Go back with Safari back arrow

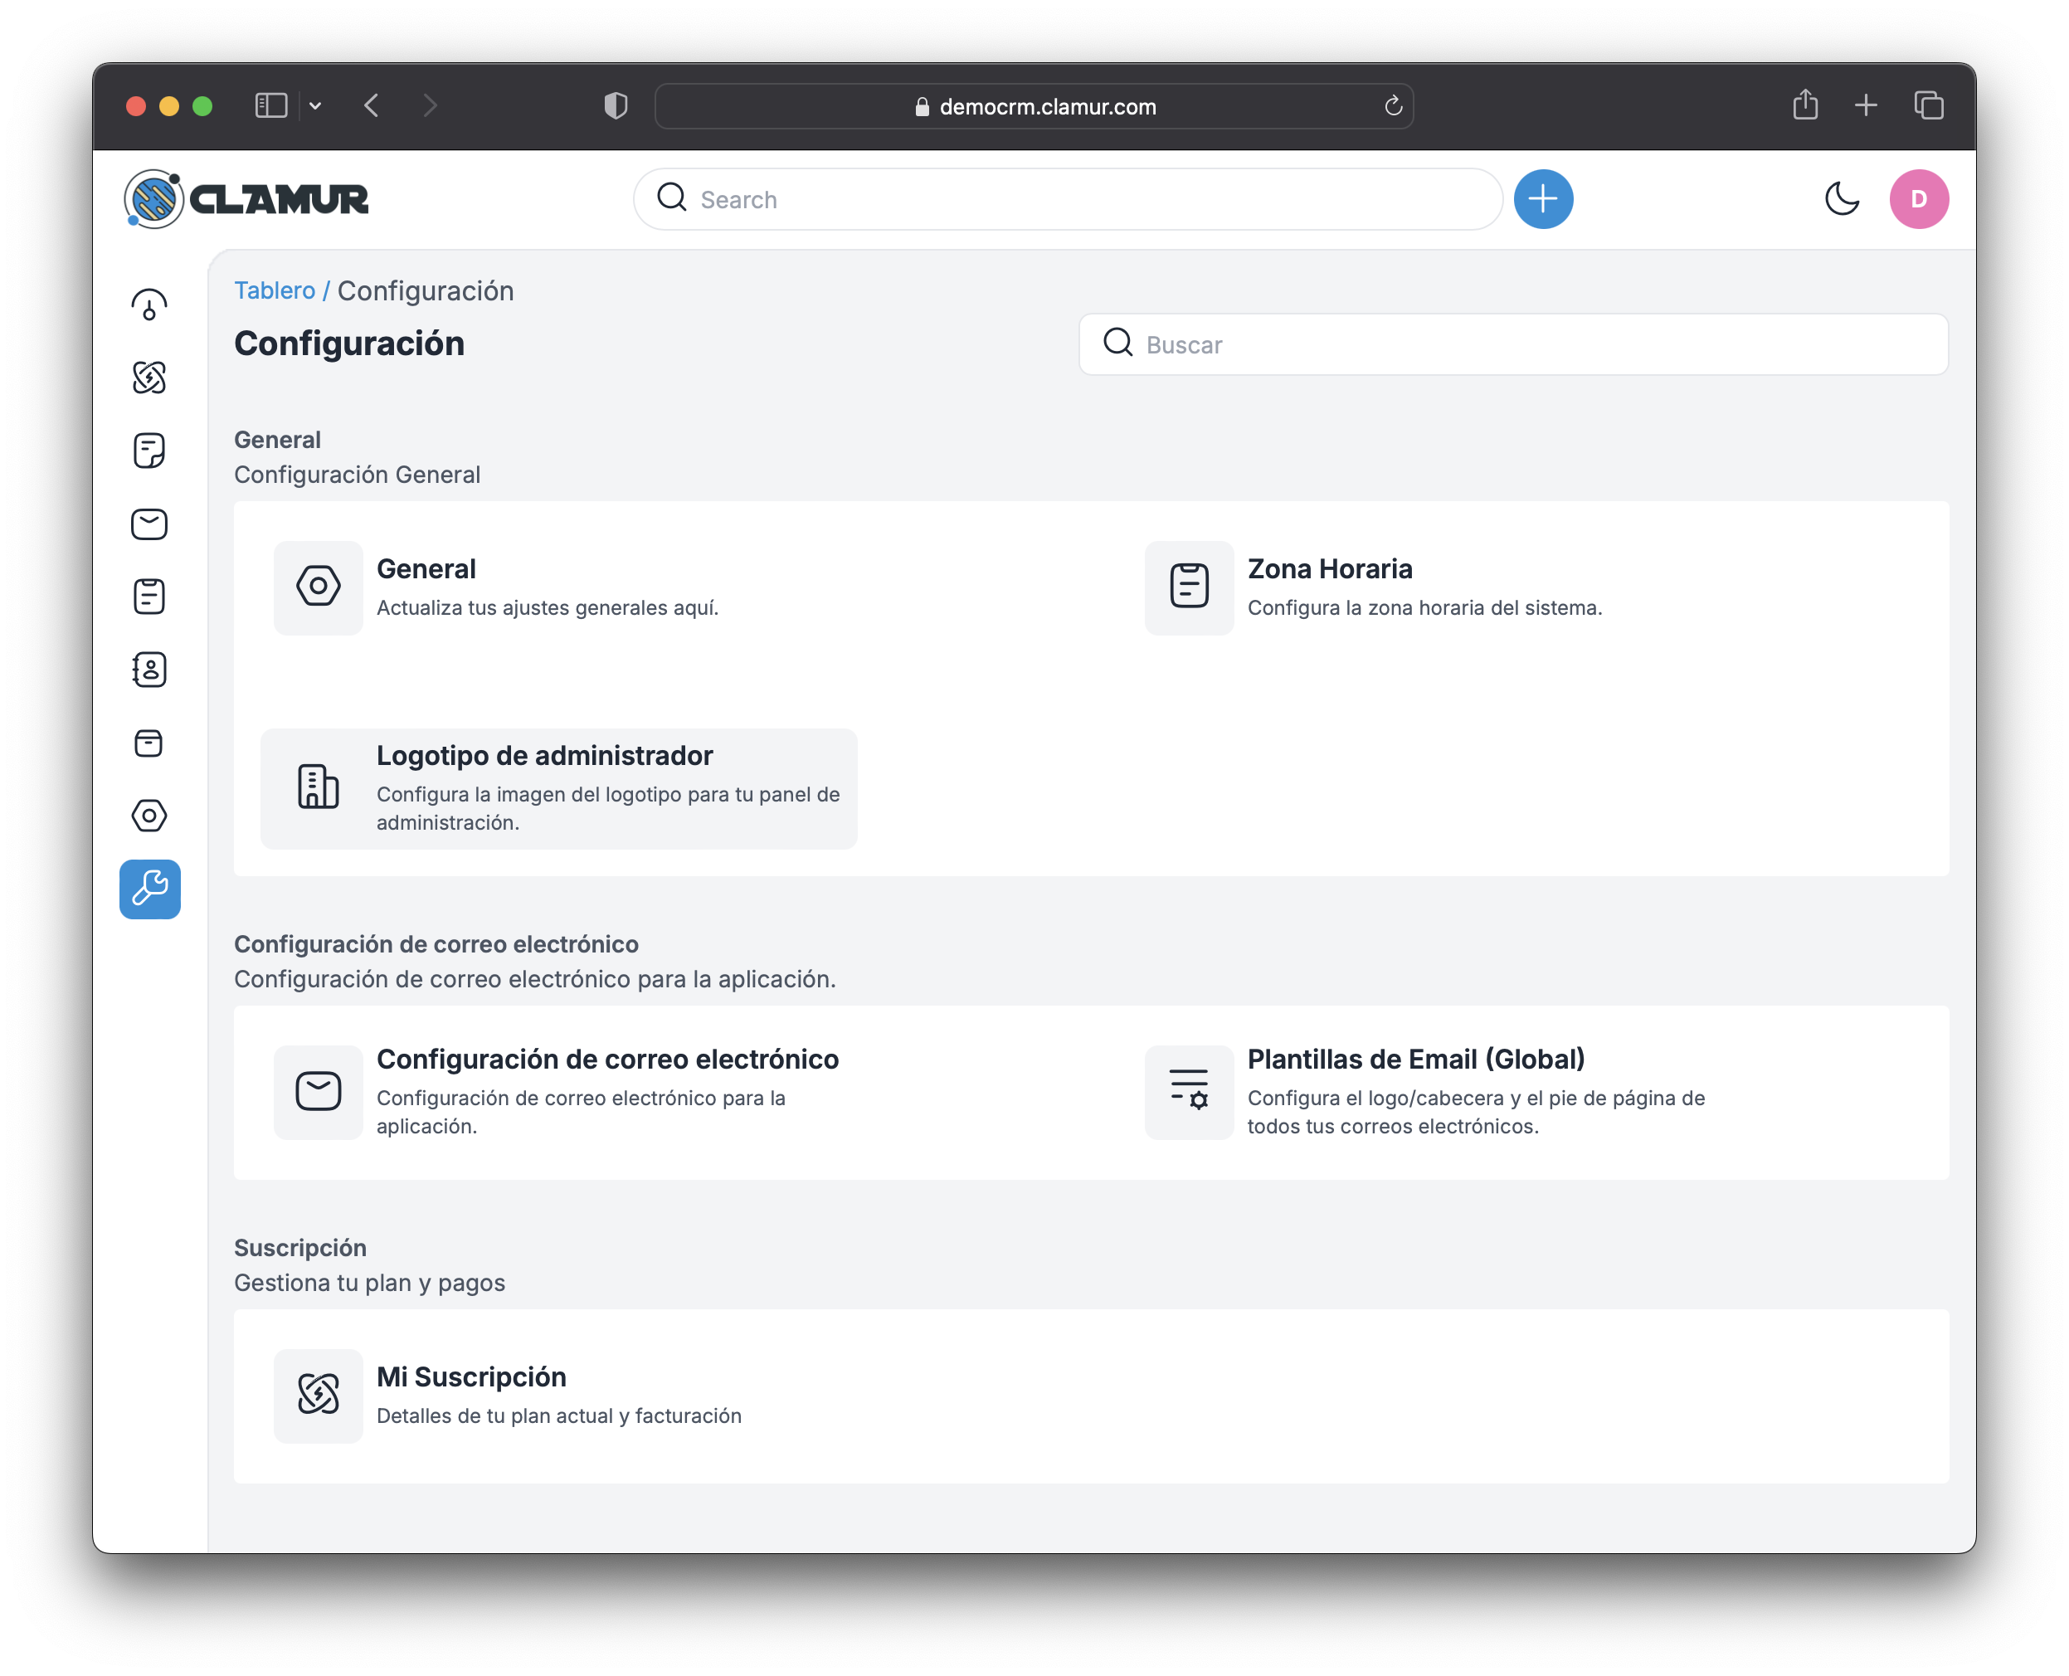coord(372,105)
